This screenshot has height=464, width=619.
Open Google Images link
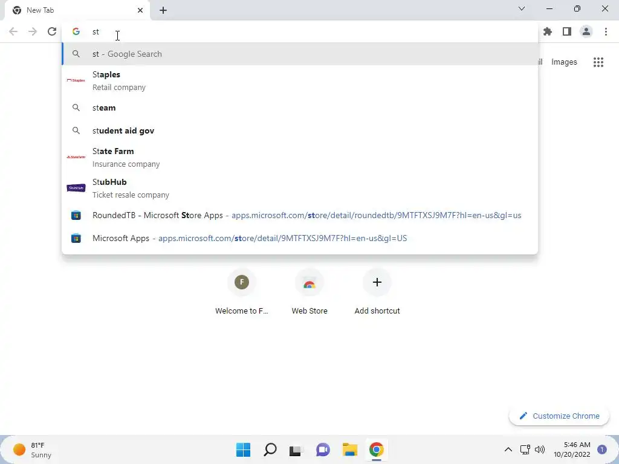564,62
